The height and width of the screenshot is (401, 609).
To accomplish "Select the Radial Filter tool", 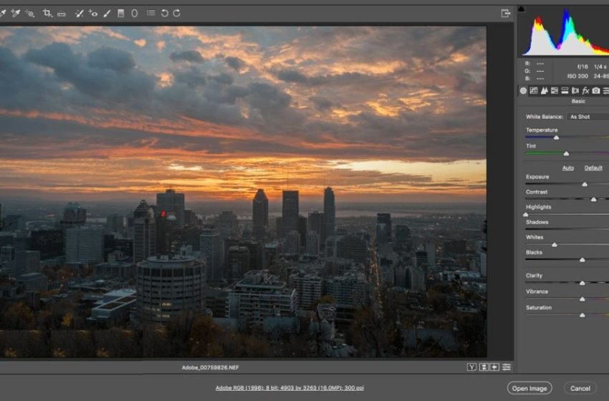I will point(135,13).
